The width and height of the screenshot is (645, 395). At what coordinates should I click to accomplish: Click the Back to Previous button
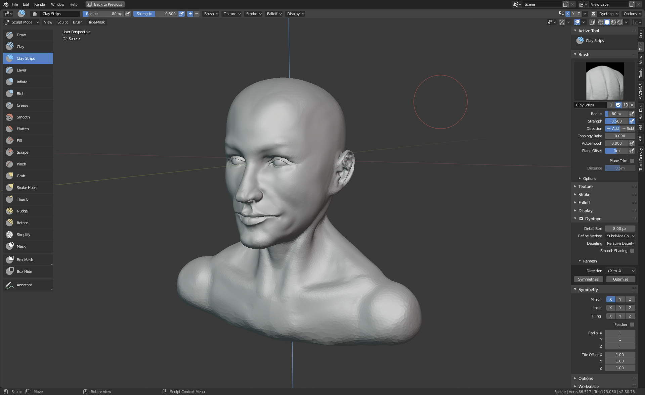coord(105,4)
